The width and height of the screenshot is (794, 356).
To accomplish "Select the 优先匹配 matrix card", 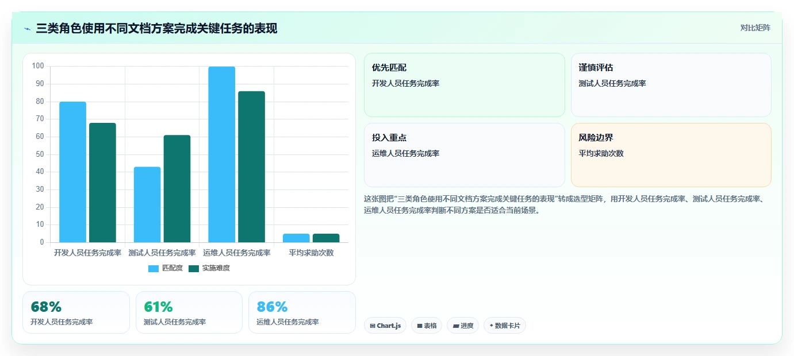I will pos(465,85).
